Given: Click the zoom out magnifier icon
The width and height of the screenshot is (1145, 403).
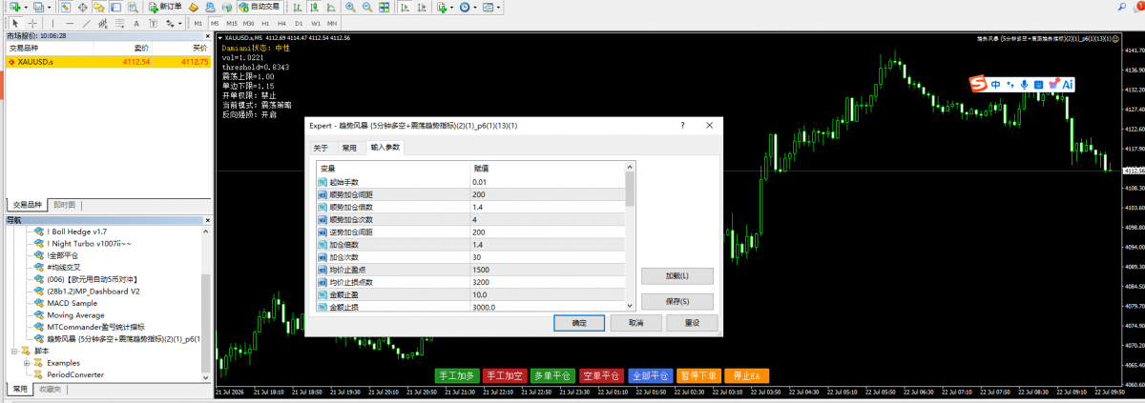Looking at the screenshot, I should click(x=368, y=7).
